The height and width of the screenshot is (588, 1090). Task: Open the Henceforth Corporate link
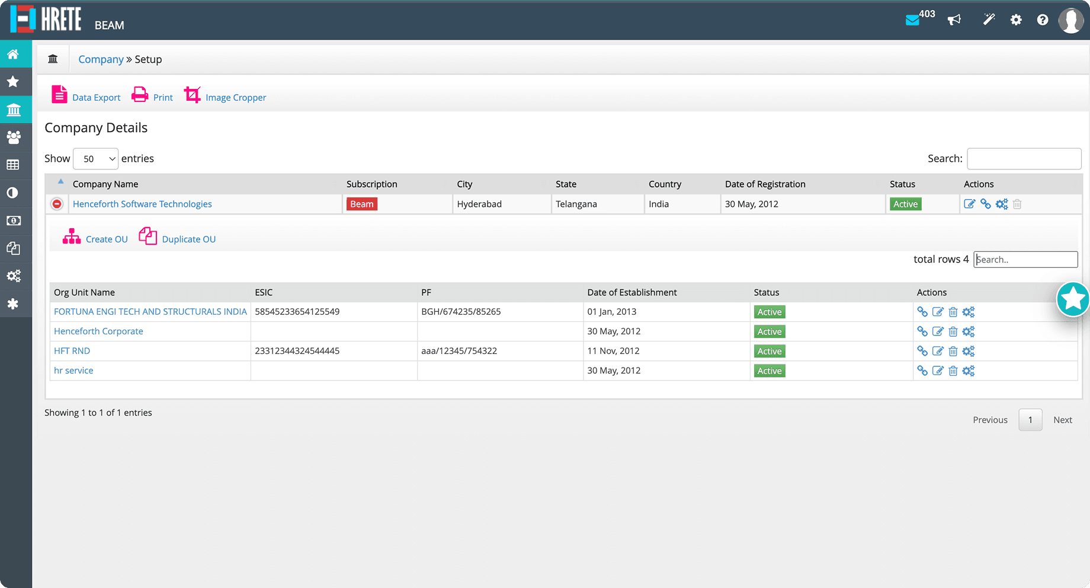point(98,331)
